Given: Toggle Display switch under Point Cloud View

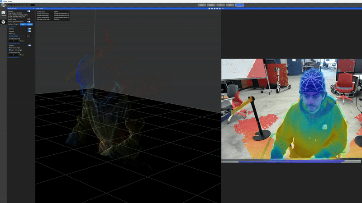Looking at the screenshot, I should [x=29, y=46].
